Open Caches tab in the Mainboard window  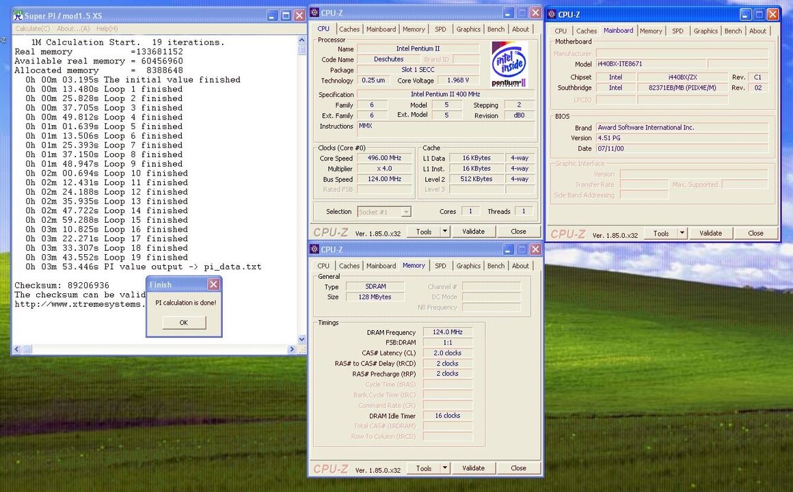click(586, 31)
